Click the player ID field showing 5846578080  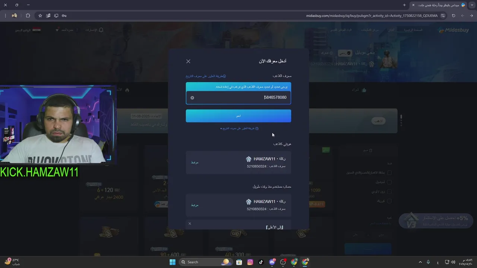point(238,98)
